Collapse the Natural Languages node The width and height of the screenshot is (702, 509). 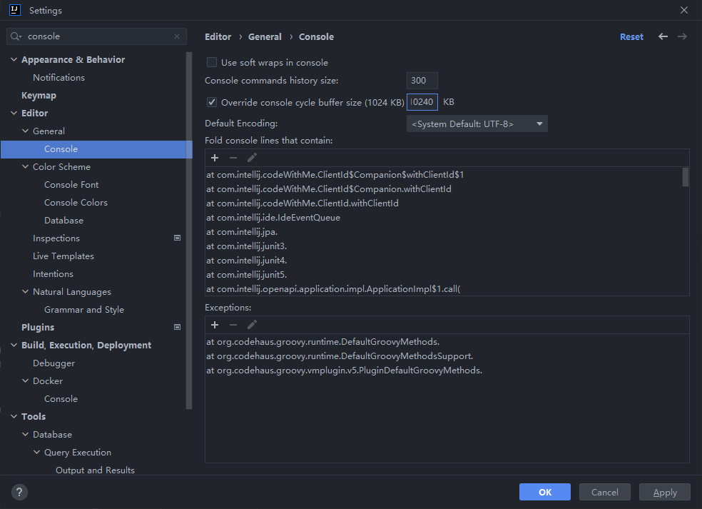point(26,292)
